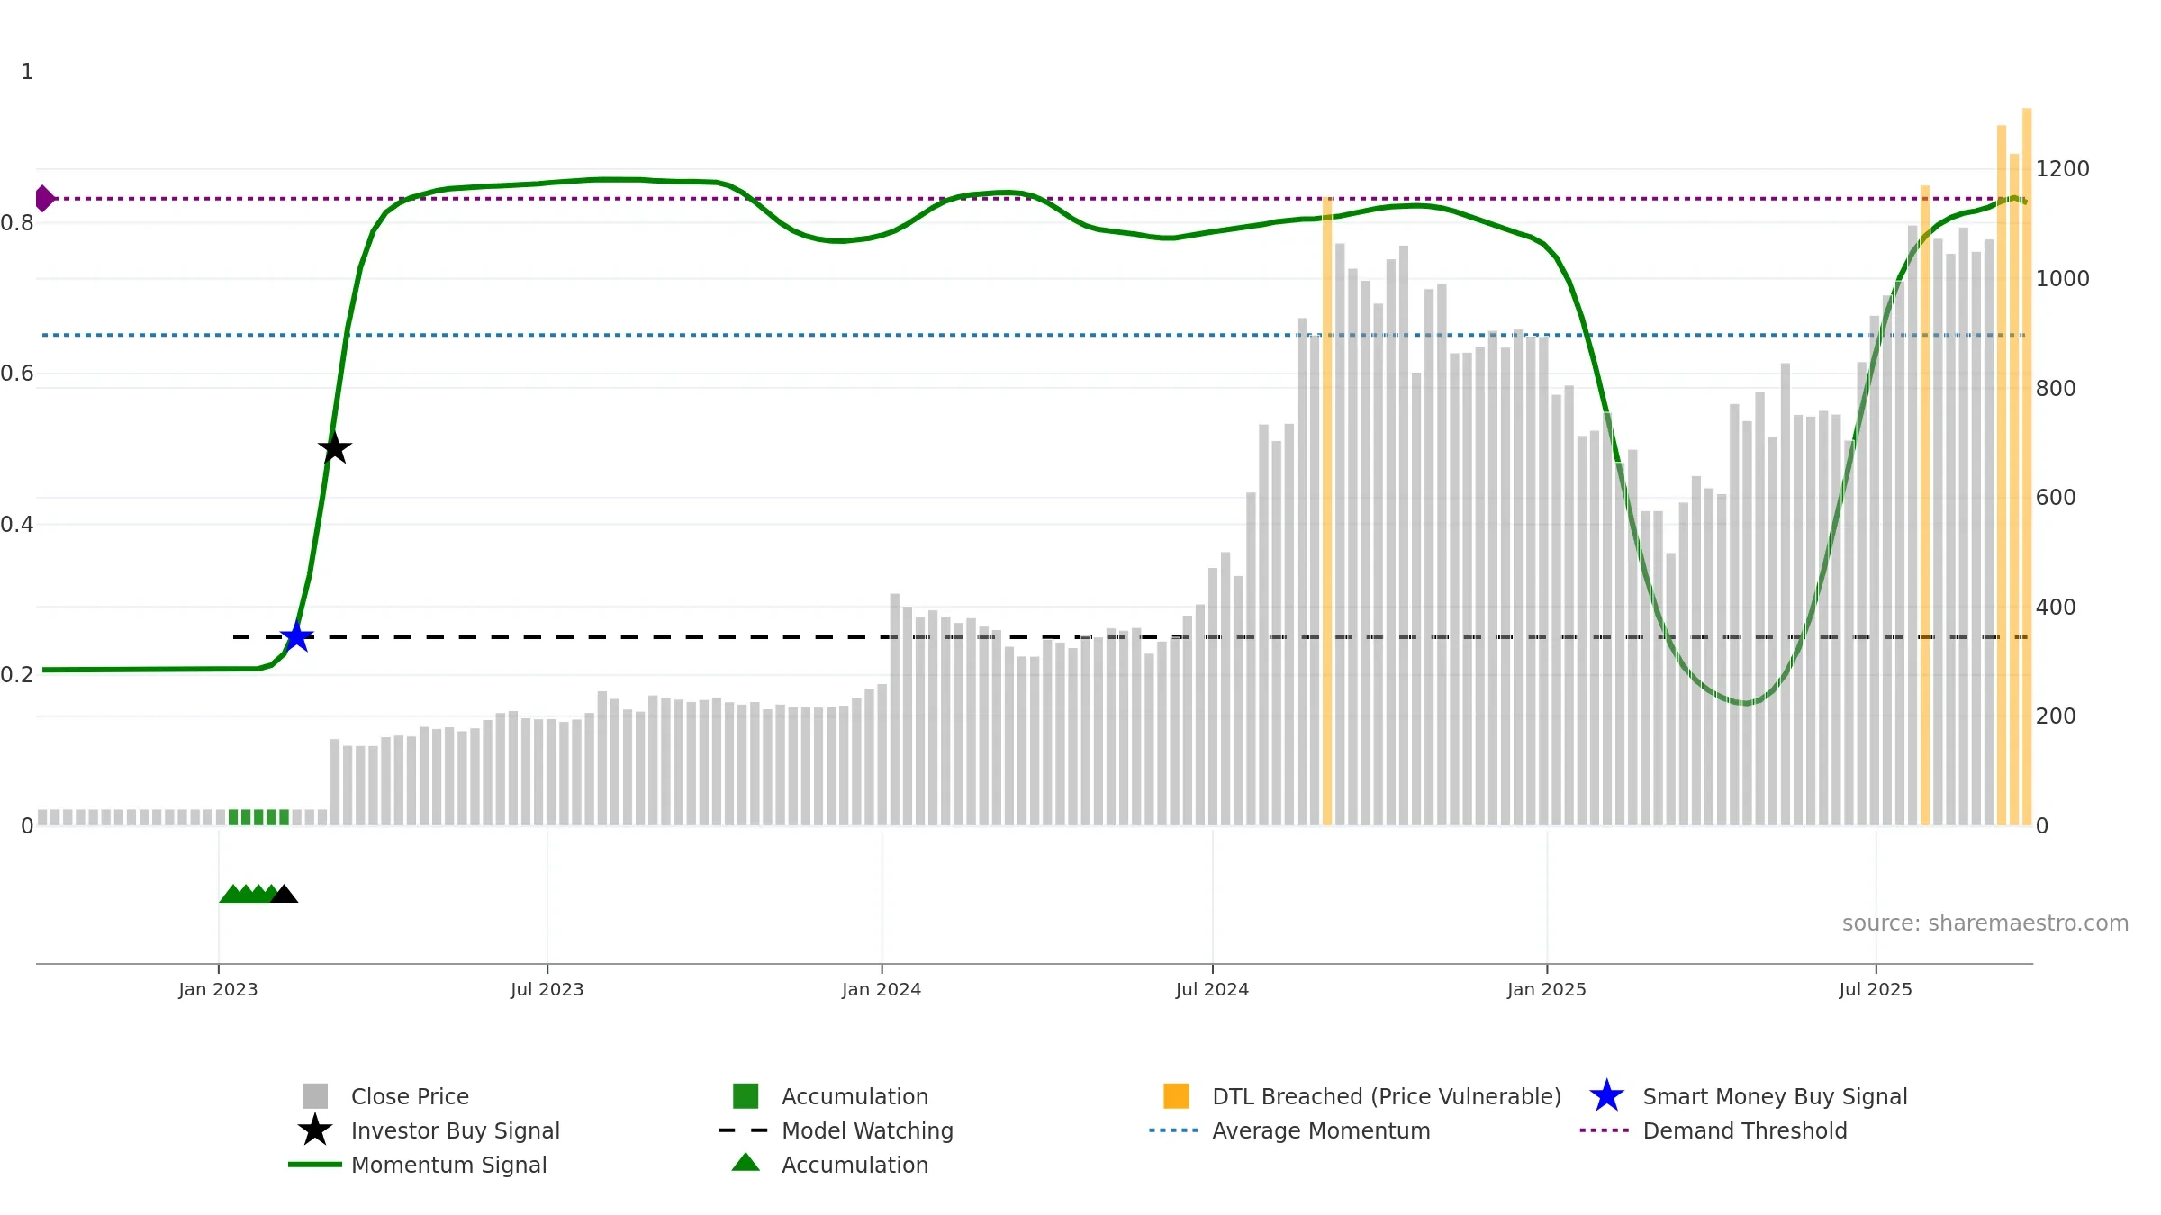Click the black Investor Buy star on chart
This screenshot has width=2161, height=1215.
coord(334,447)
